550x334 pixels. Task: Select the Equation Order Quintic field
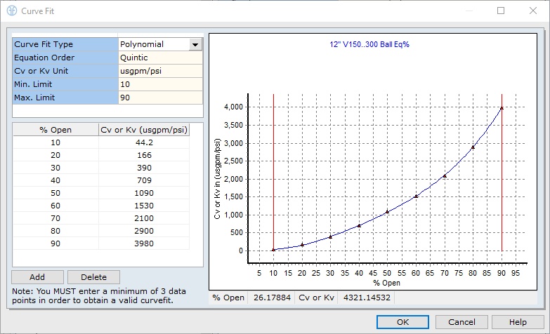160,58
